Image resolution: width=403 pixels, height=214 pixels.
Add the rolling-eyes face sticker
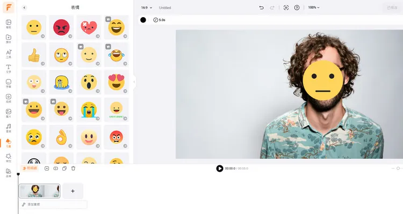pyautogui.click(x=61, y=55)
